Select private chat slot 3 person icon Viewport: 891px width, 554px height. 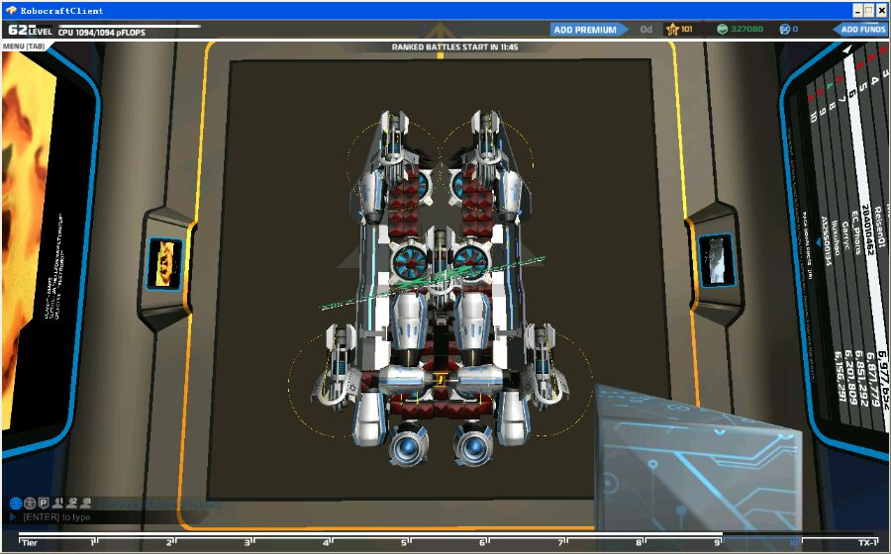click(x=86, y=503)
